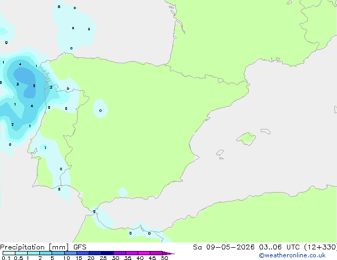Click the 'Precipitation [mm] GFS' title text
Screen dimensions: 337x260
(x=43, y=247)
